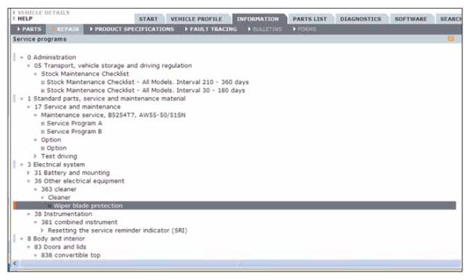Expand the Test driving node
Screen dimensions: 470x280
pos(36,157)
